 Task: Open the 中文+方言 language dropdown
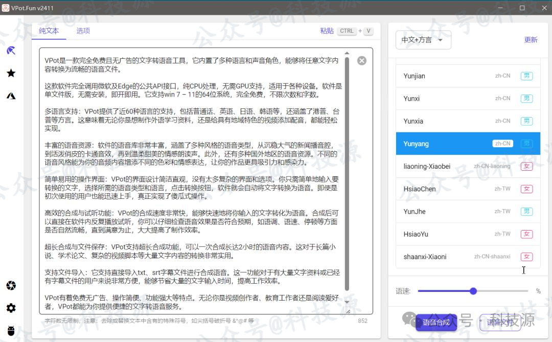tap(423, 40)
